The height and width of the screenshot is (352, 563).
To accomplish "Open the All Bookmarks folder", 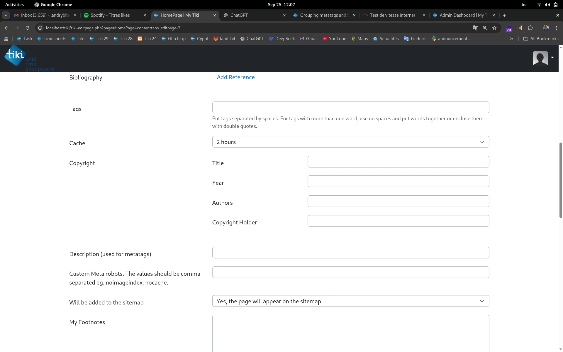I will (541, 39).
